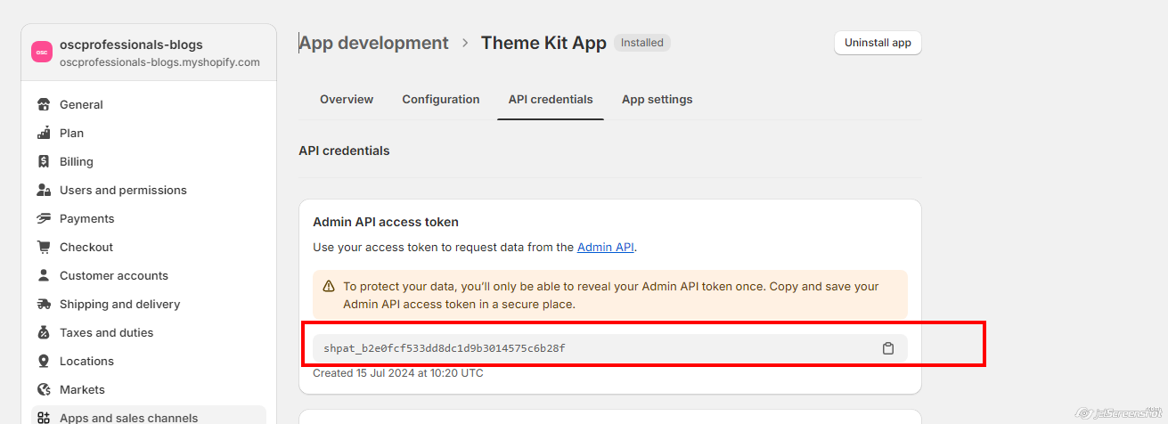Click the Billing receipt icon

44,162
